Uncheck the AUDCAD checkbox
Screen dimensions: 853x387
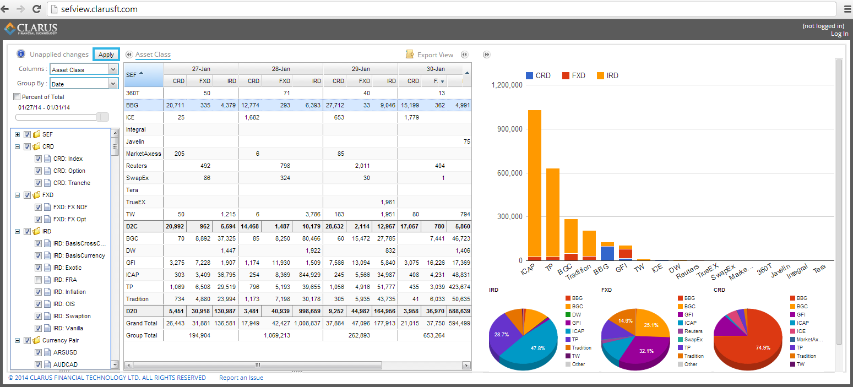(38, 364)
